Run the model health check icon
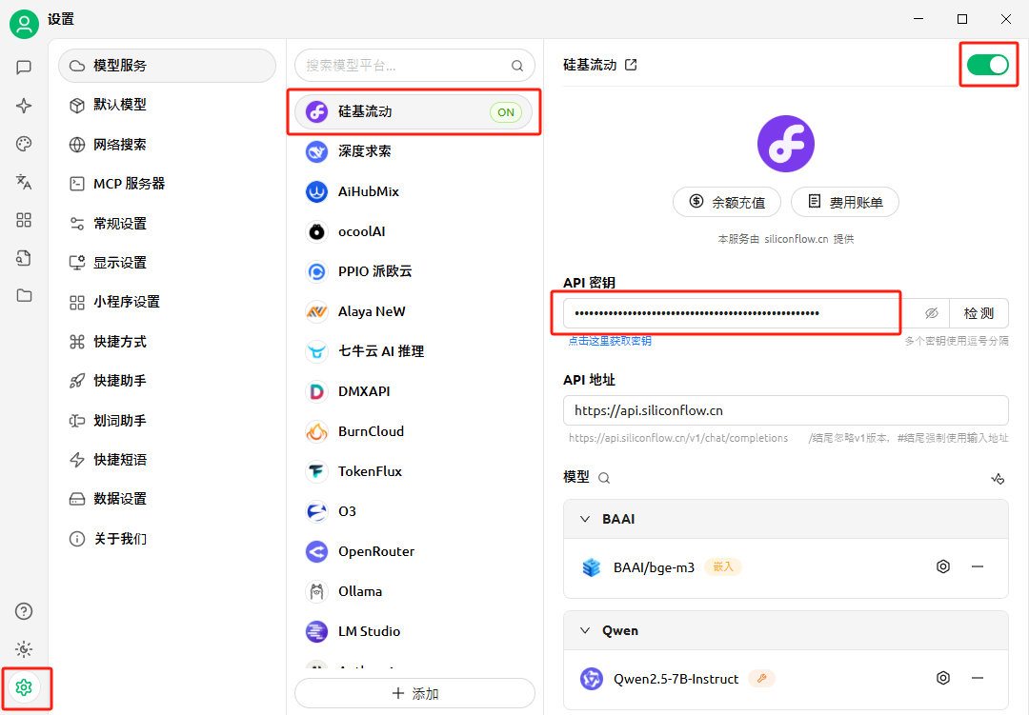 [998, 479]
